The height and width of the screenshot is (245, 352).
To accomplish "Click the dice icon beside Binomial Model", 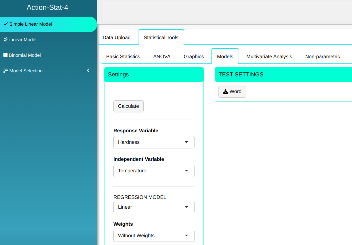I will [5, 55].
